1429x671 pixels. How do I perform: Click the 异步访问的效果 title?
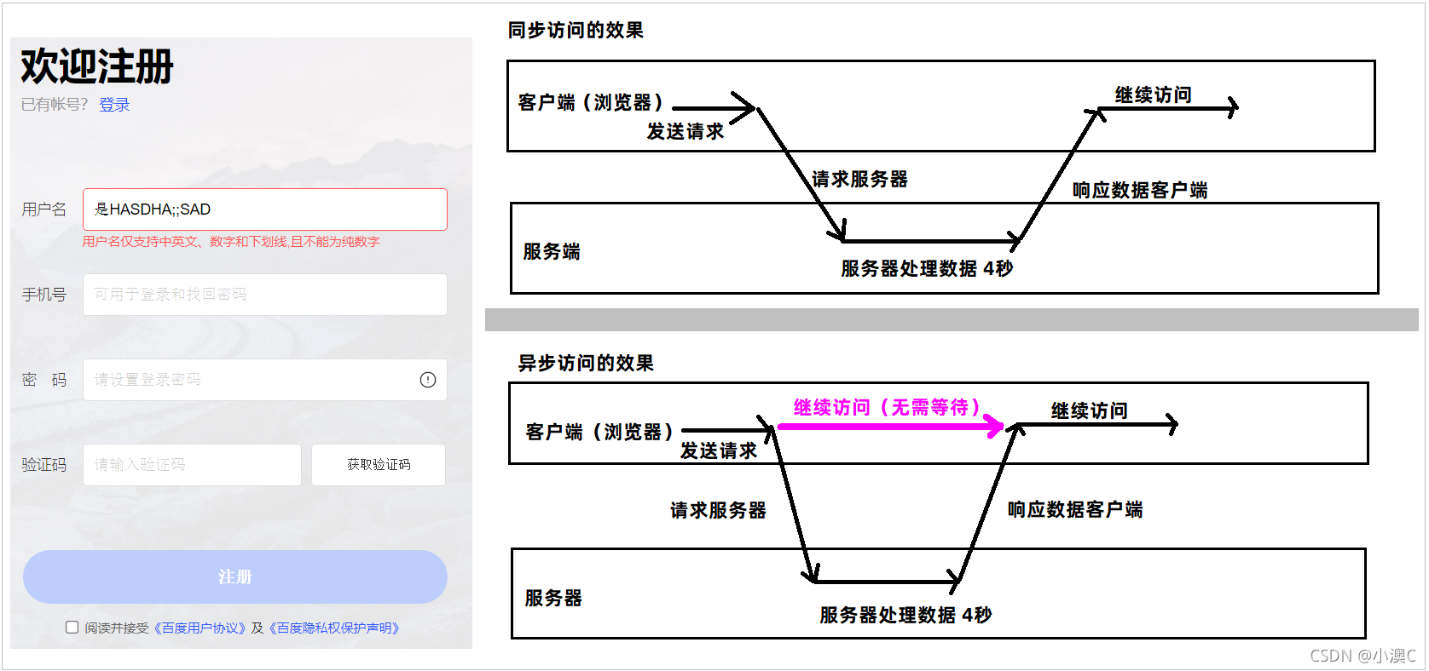pos(587,364)
